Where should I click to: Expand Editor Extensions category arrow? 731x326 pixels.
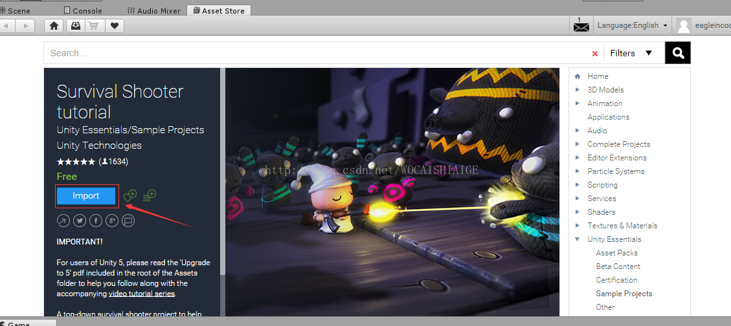click(x=578, y=157)
